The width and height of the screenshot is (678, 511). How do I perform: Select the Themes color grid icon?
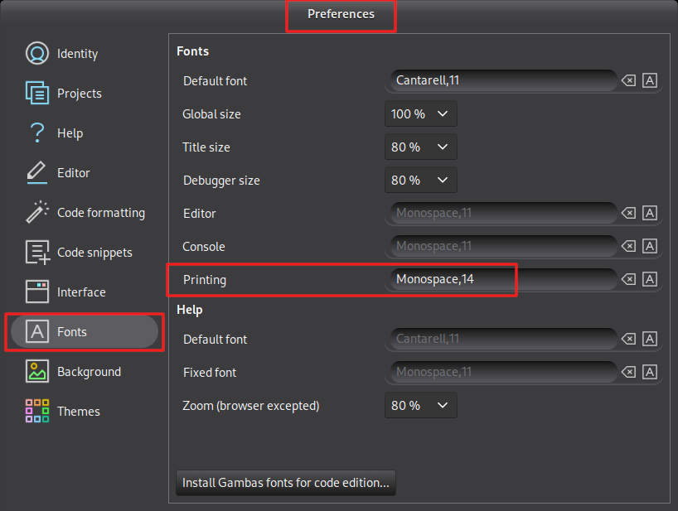[37, 412]
